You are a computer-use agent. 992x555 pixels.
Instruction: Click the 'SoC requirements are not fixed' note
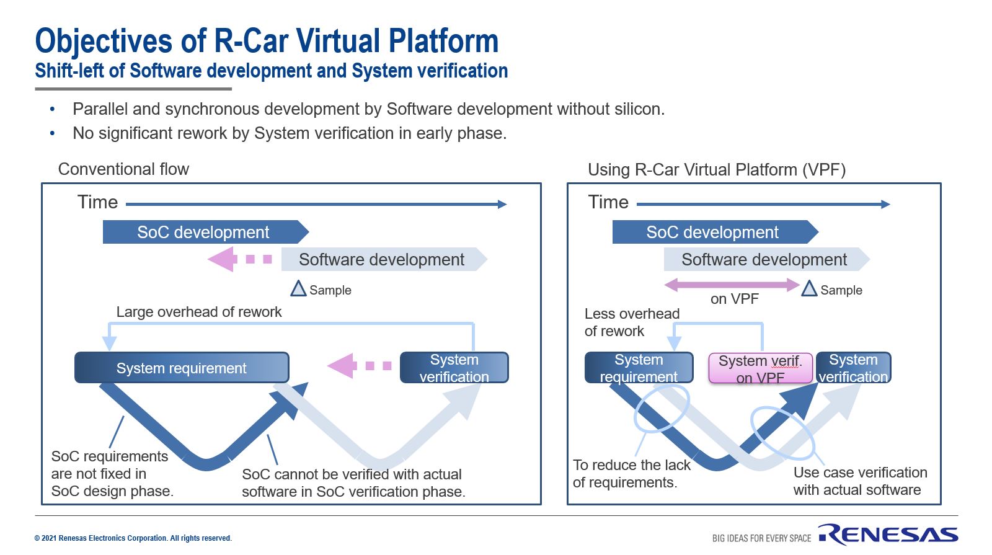(x=112, y=474)
